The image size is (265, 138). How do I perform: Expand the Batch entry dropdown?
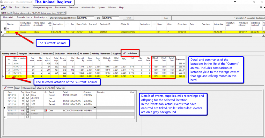pyautogui.click(x=40, y=17)
